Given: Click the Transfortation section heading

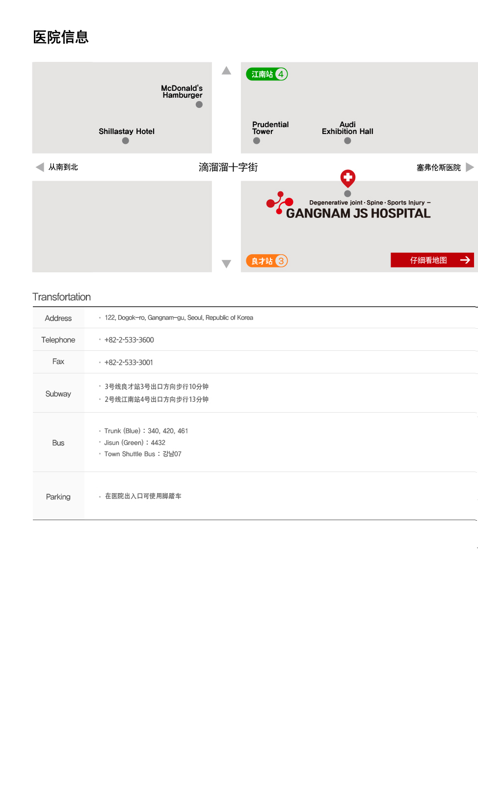Looking at the screenshot, I should 62,297.
